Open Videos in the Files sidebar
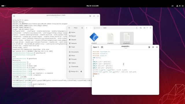 [x=76, y=63]
